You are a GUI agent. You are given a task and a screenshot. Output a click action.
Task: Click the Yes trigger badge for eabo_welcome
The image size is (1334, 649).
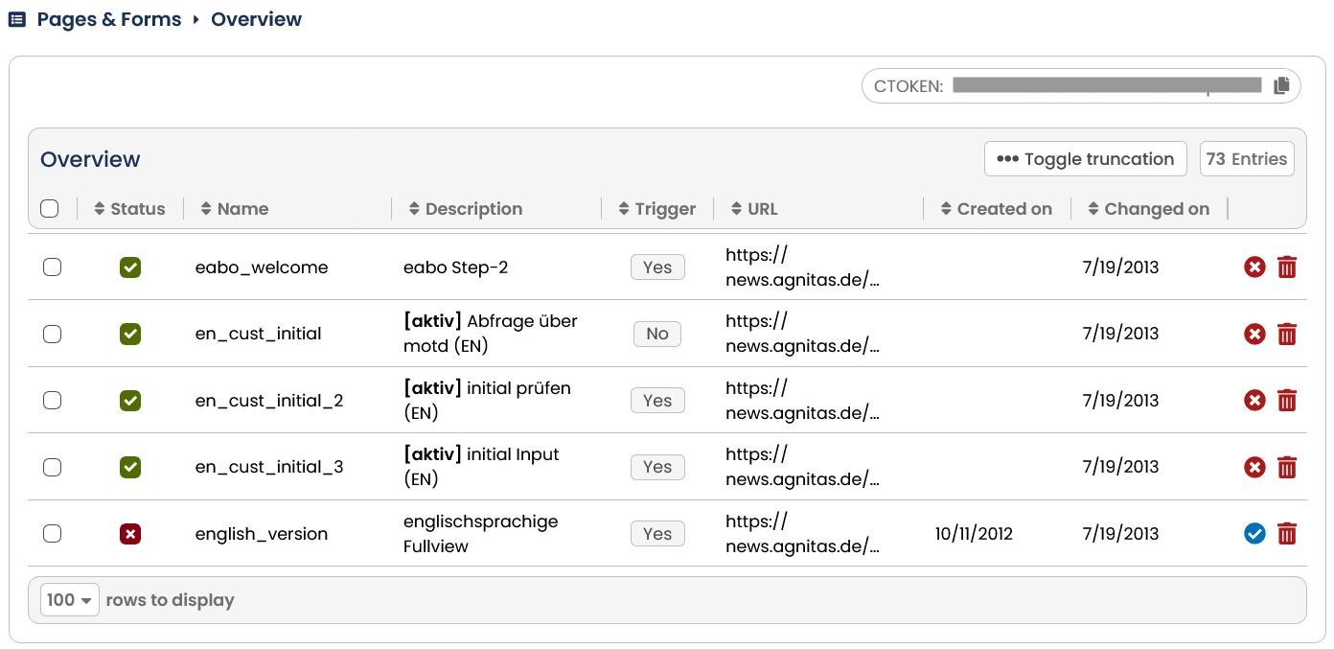click(x=657, y=267)
